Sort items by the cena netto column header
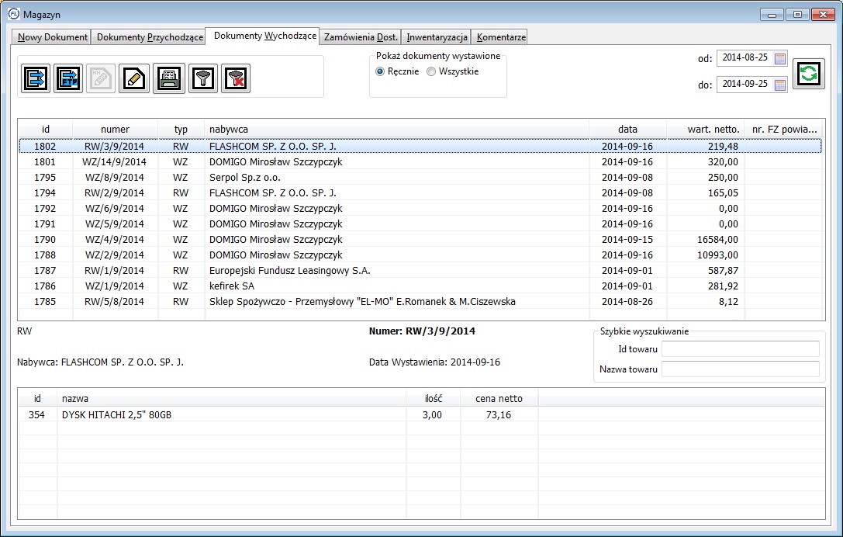Viewport: 843px width, 537px height. click(499, 399)
